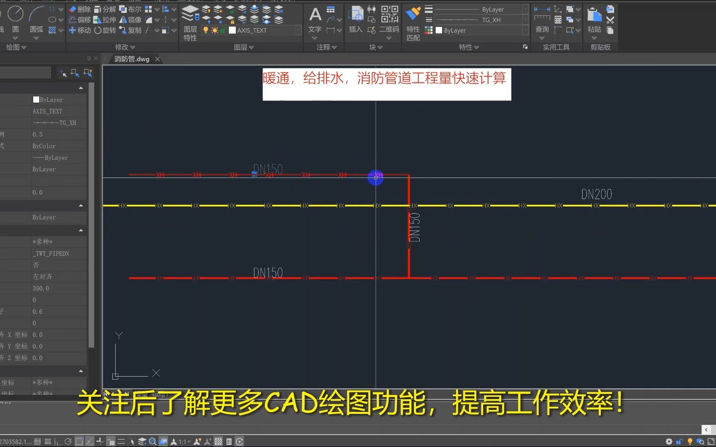
Task: Click the Rotate (旋转) tool
Action: (x=105, y=30)
